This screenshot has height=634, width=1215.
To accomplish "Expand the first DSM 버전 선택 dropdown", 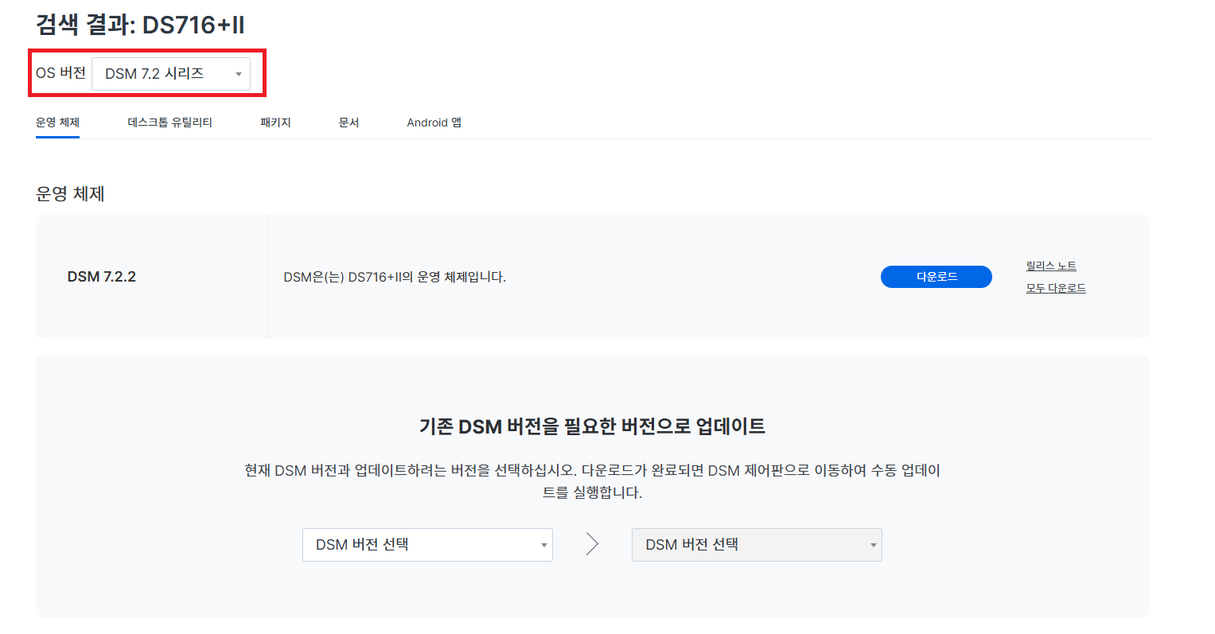I will click(427, 545).
